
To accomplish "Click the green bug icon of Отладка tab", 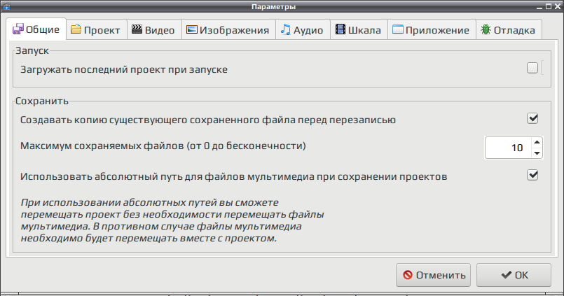I will point(486,29).
